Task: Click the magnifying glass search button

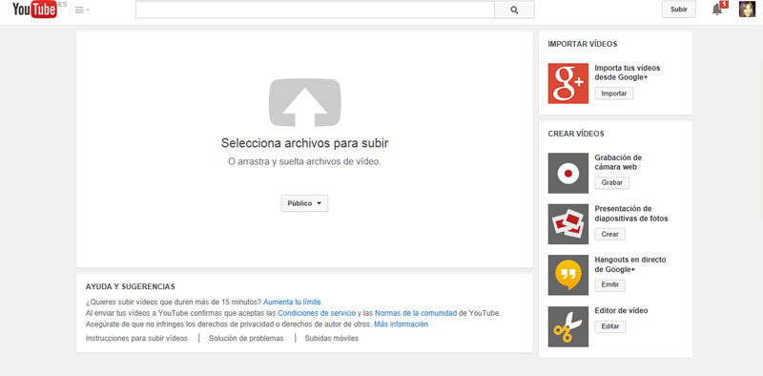Action: pyautogui.click(x=514, y=10)
